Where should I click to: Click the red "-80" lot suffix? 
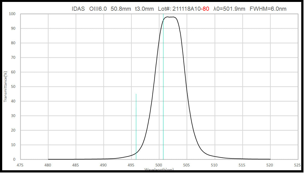(205, 9)
